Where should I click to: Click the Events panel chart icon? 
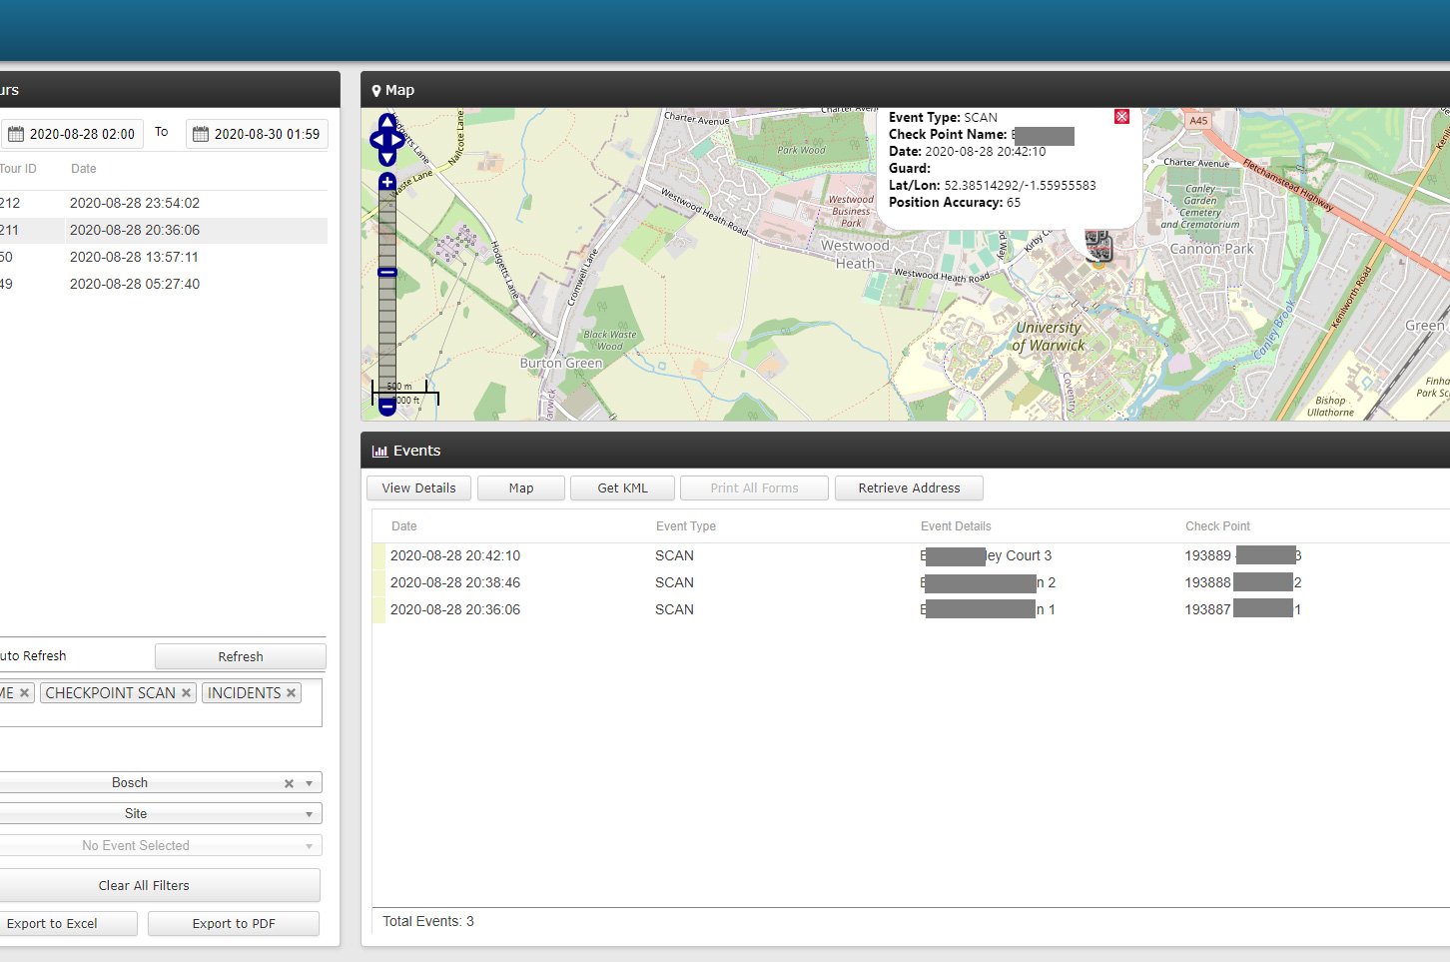coord(379,451)
